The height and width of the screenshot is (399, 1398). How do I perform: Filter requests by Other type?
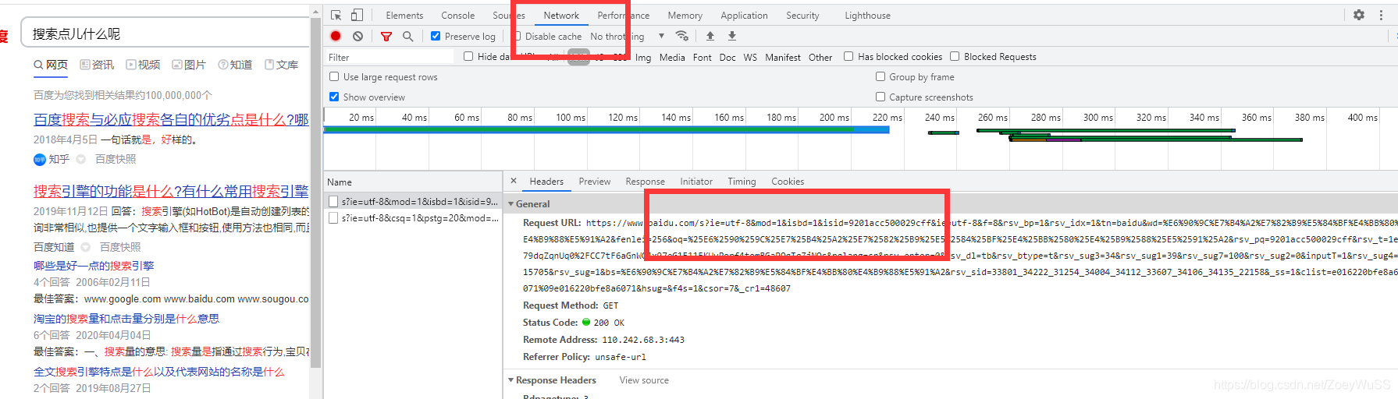pos(820,57)
